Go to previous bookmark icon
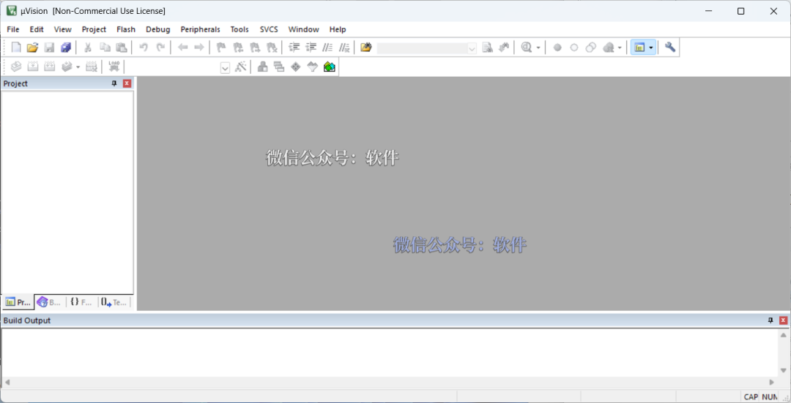 point(238,48)
